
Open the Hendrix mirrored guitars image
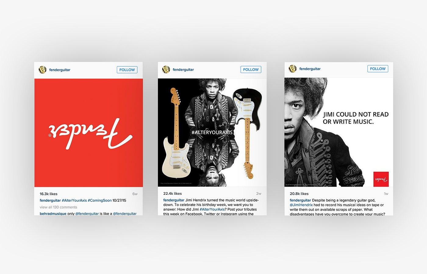212,132
